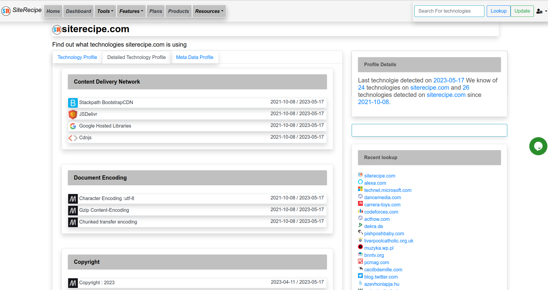Select the Detailed Technology Profile tab
Viewport: 548px width, 290px height.
[x=137, y=57]
